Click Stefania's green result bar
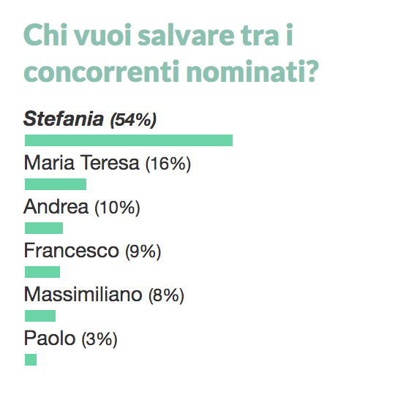The width and height of the screenshot is (398, 408). pos(129,140)
